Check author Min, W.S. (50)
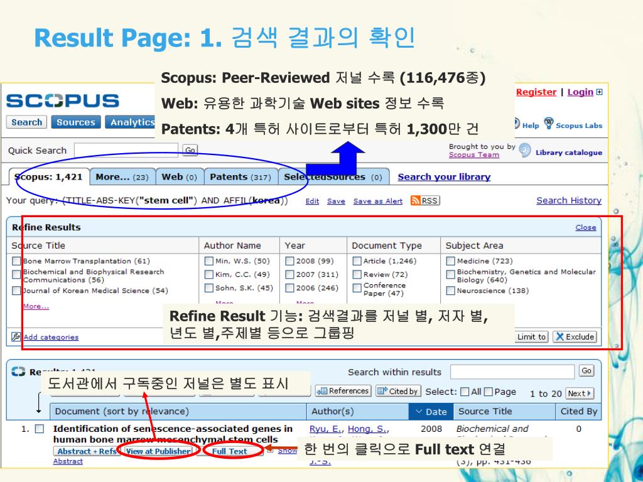 (x=208, y=261)
